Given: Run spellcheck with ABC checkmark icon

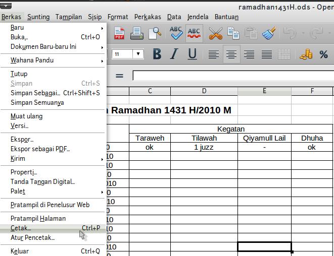Looking at the screenshot, I should point(176,34).
